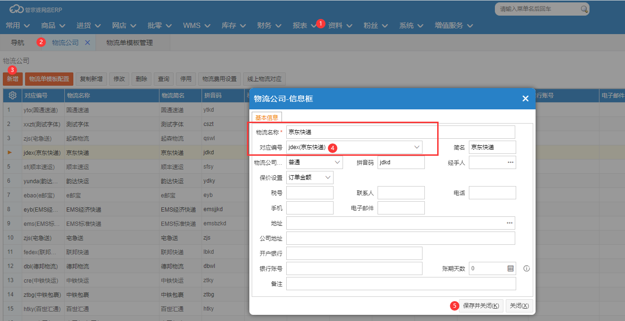Open the 财务 menu

269,26
